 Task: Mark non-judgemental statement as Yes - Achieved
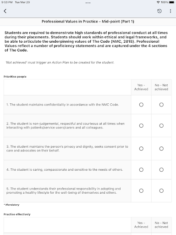click(141, 126)
